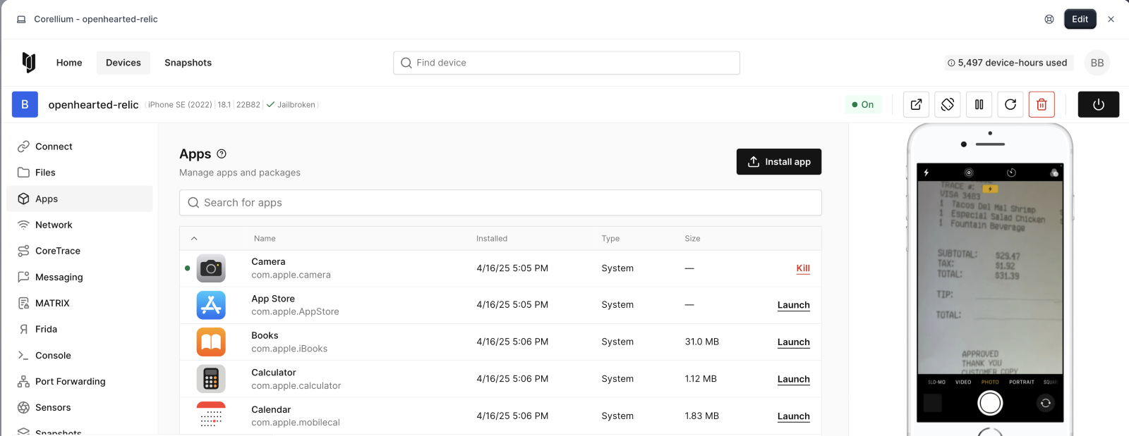Click the Corellium logo icon
Viewport: 1129px width, 436px height.
click(28, 63)
